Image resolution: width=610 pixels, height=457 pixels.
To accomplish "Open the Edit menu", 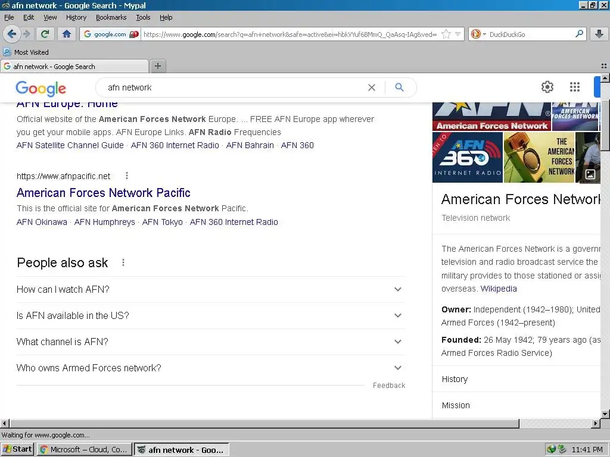I will [x=29, y=17].
